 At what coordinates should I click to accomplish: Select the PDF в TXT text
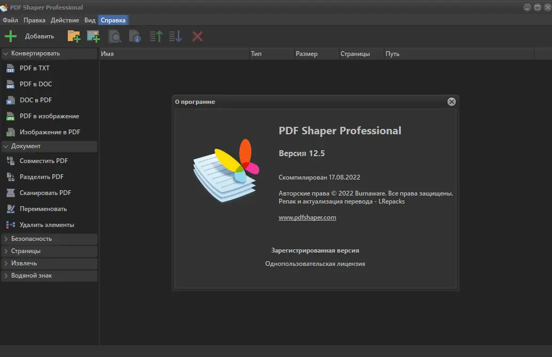click(x=35, y=68)
